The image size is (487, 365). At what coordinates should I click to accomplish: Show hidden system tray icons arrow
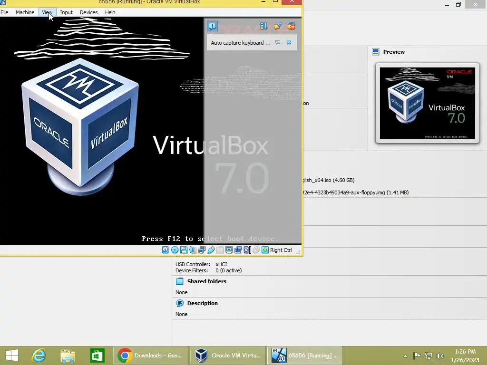pos(405,356)
